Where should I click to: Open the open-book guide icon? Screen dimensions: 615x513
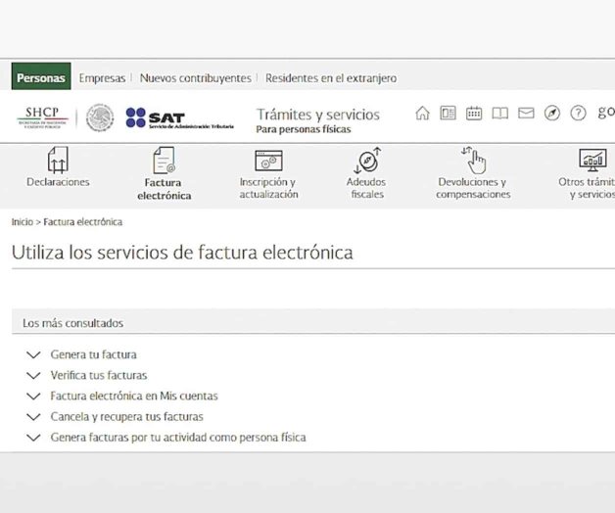(x=500, y=114)
